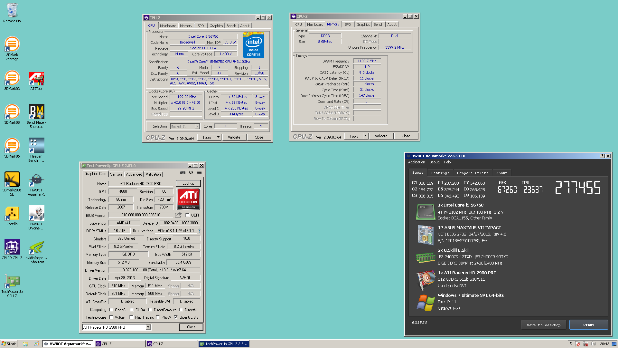Open Catzilla desktop icon
Viewport: 618px width, 348px height.
click(x=12, y=216)
